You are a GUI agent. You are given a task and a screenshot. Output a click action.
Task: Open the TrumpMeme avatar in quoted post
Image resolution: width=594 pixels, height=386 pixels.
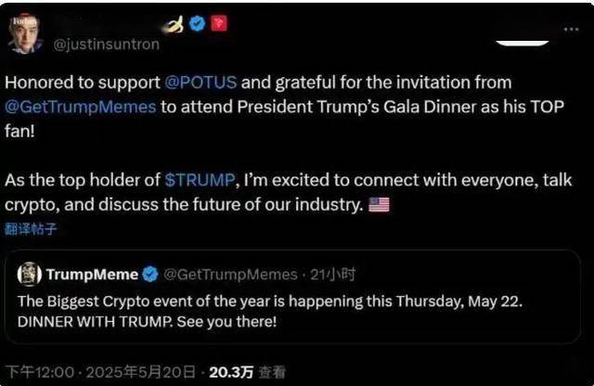point(30,274)
